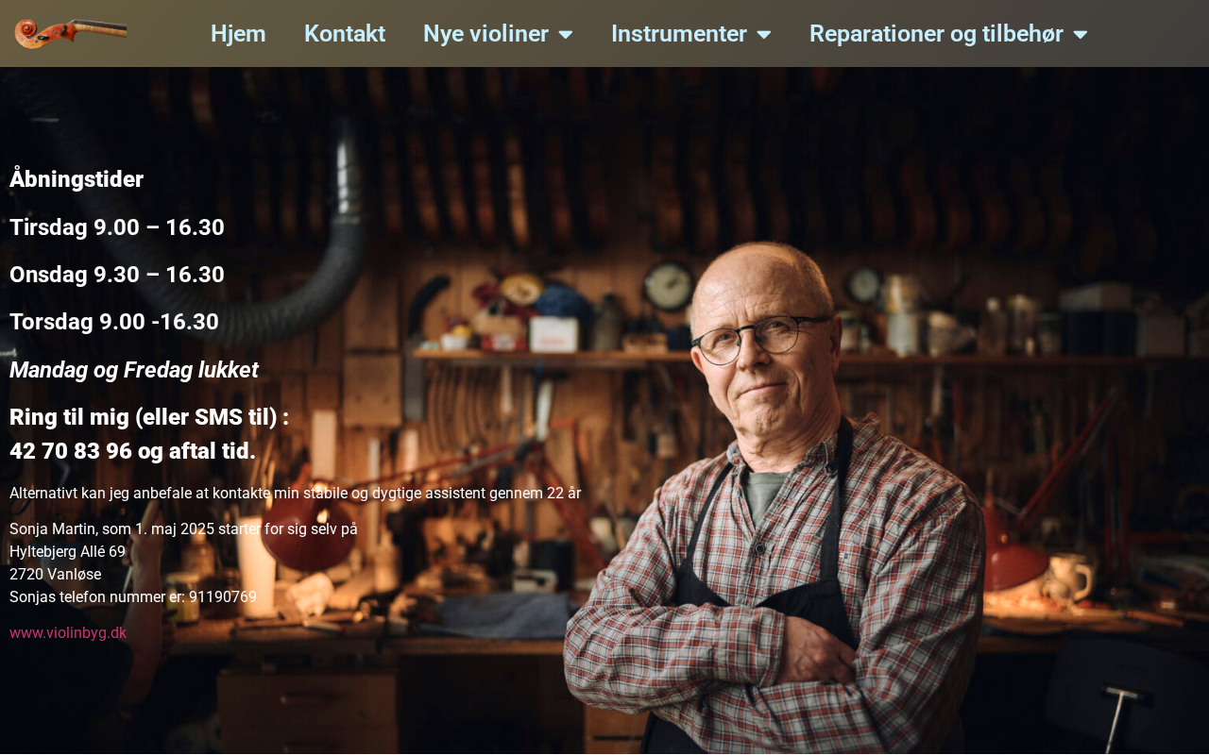Select the Instrumenter menu label
This screenshot has width=1209, height=755.
[x=679, y=33]
